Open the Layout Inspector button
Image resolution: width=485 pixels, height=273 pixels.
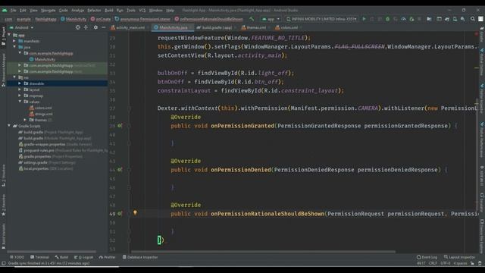tap(460, 257)
